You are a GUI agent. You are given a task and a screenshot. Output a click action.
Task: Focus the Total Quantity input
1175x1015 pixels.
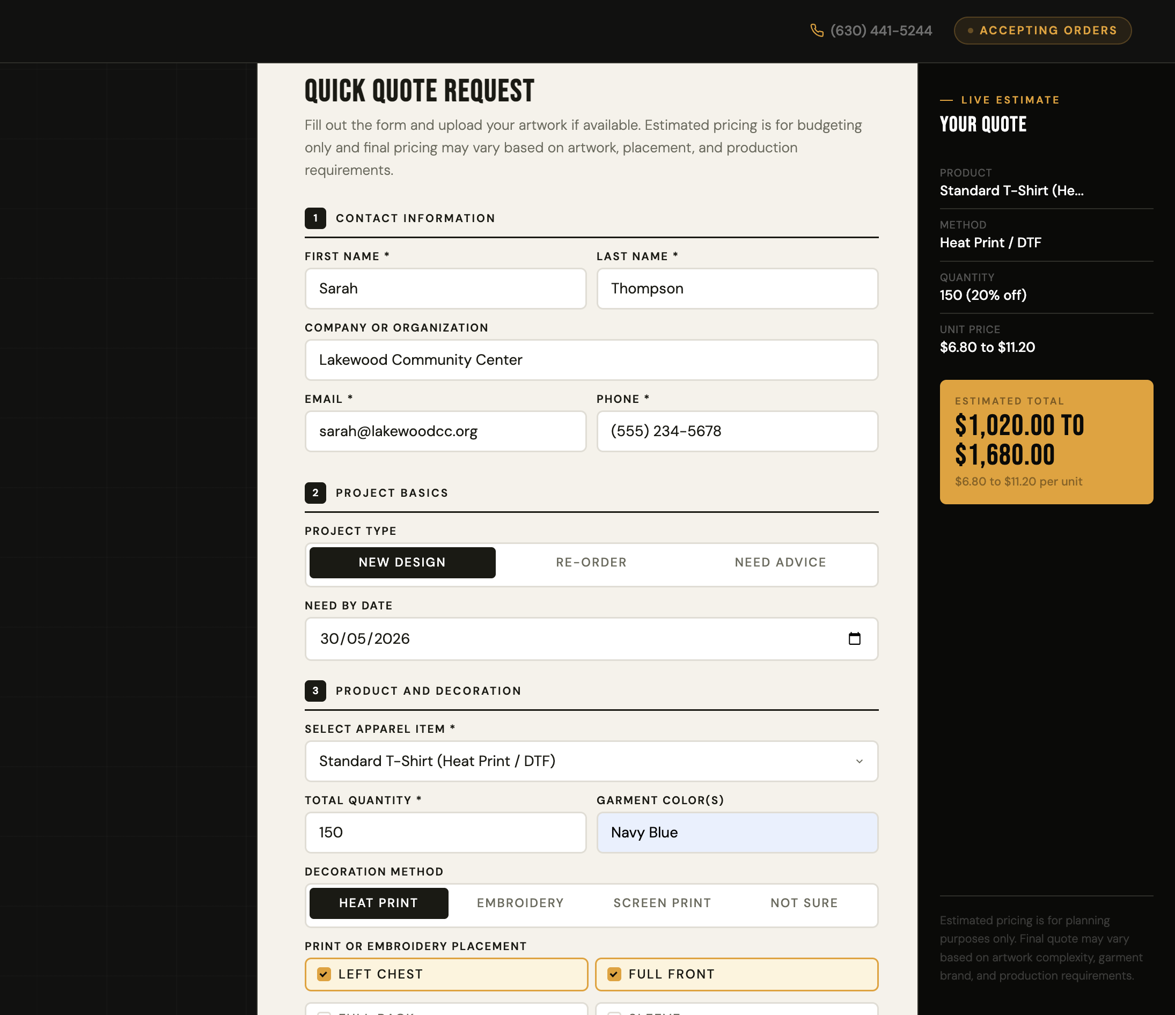pos(445,833)
